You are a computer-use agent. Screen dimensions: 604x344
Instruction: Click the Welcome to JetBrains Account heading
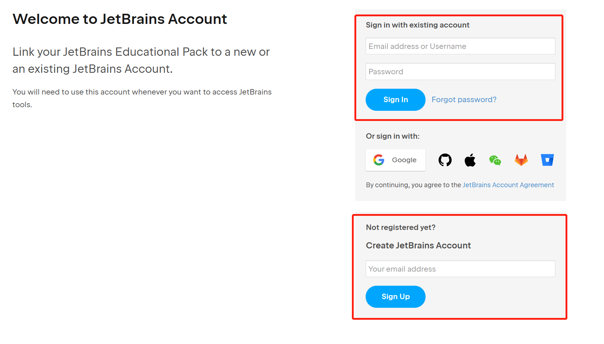[x=120, y=19]
